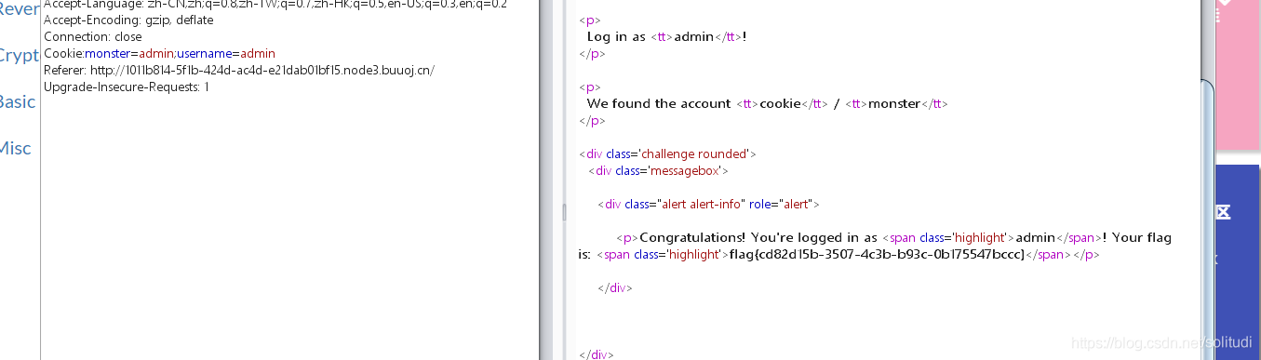Click the div class='challenge rounded' tag
This screenshot has width=1261, height=360.
[667, 153]
